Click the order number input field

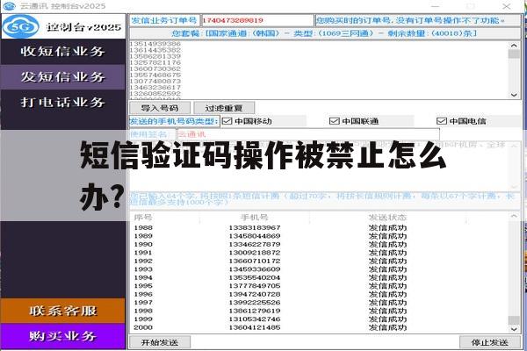pyautogui.click(x=257, y=20)
